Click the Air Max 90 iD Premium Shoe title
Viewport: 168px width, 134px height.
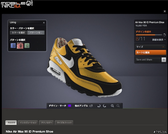pyautogui.click(x=150, y=22)
